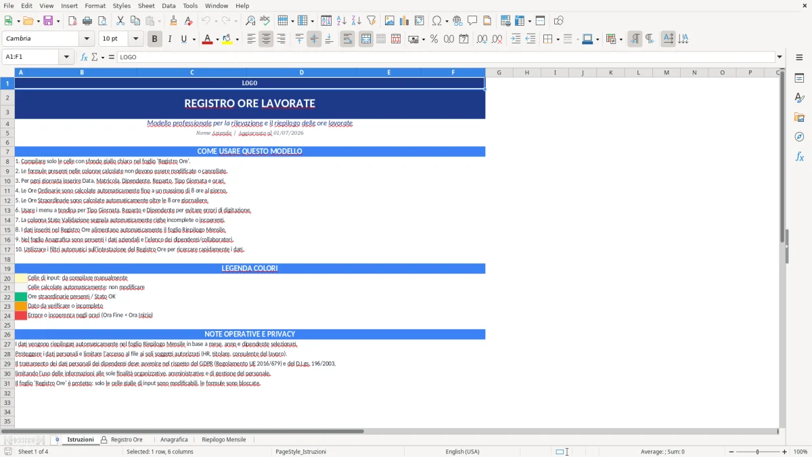Click row header 20
This screenshot has width=812, height=457.
(7, 278)
